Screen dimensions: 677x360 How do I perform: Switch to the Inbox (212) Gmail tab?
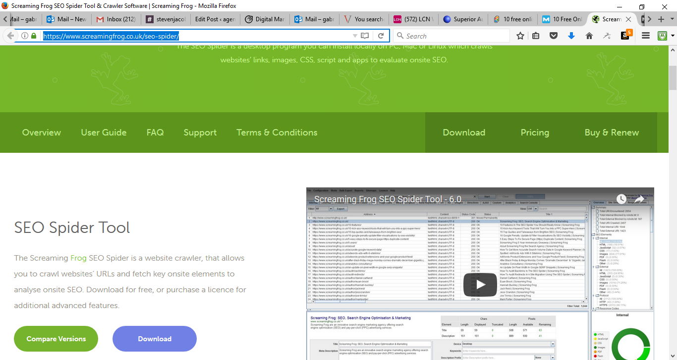coord(116,19)
